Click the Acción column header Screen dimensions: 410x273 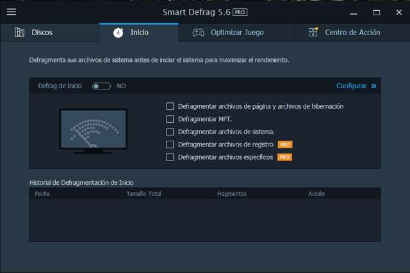(x=316, y=194)
